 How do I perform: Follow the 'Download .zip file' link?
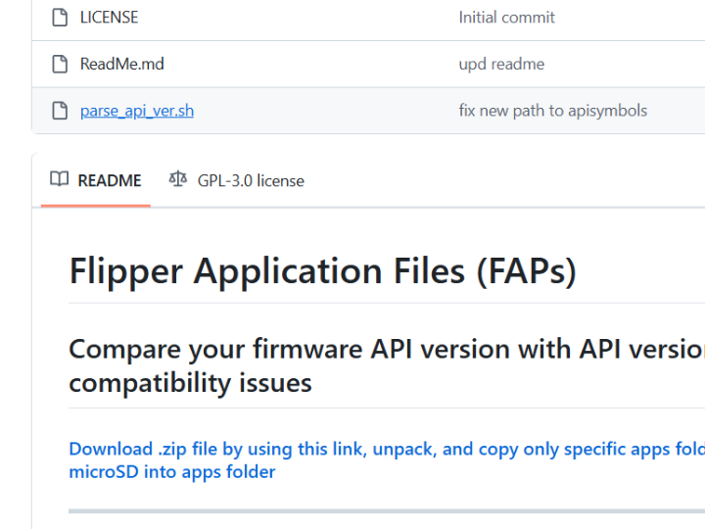pyautogui.click(x=387, y=460)
